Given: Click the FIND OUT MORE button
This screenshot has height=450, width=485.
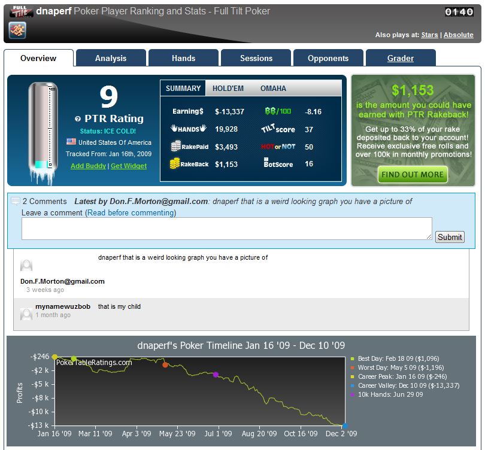Looking at the screenshot, I should 413,175.
